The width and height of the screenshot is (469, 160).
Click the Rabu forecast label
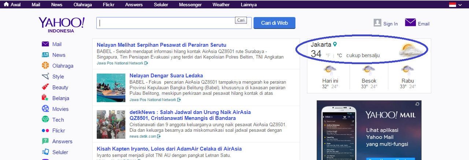click(x=407, y=81)
